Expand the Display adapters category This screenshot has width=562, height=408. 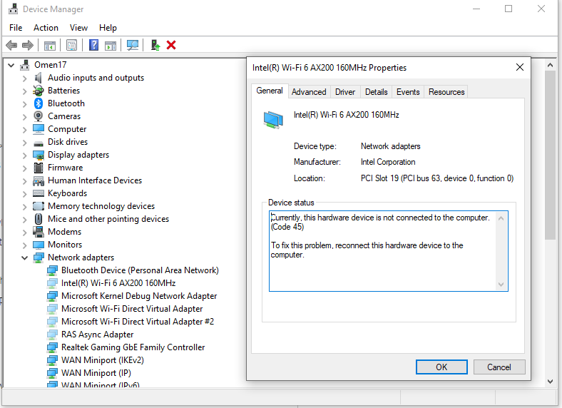coord(25,155)
